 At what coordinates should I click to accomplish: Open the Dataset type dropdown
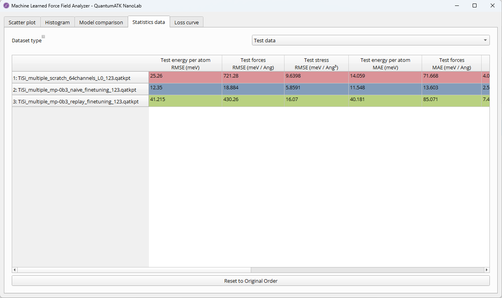tap(370, 40)
